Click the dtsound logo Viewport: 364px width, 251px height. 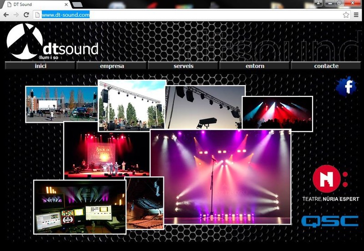coord(52,42)
